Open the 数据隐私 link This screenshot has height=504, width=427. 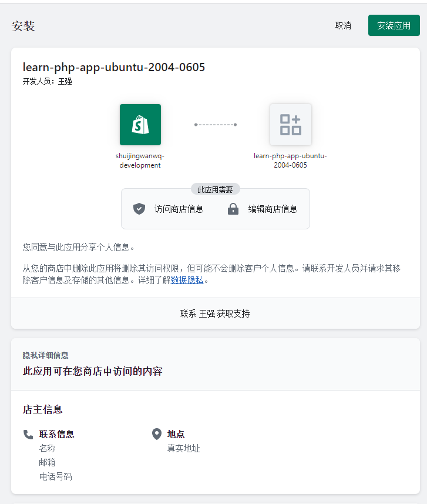[187, 280]
